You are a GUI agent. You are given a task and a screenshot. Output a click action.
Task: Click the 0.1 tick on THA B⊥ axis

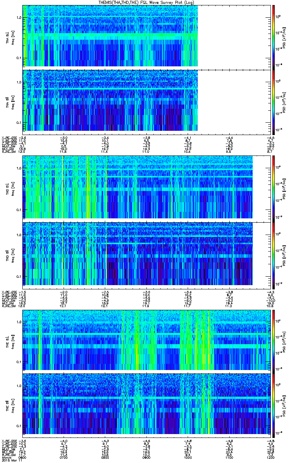[19, 58]
